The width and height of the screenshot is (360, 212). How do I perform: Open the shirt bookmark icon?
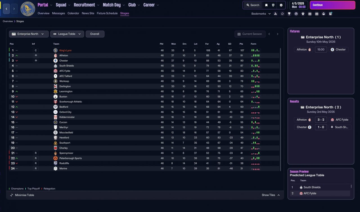(x=303, y=14)
